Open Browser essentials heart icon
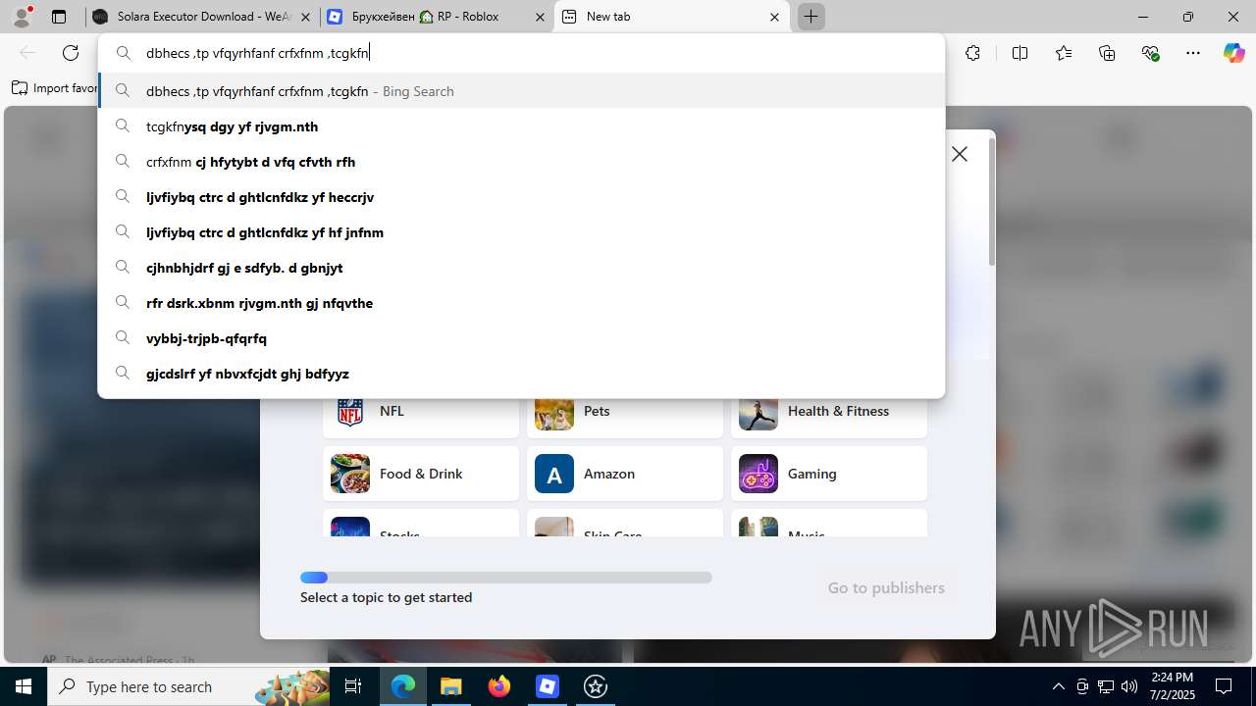This screenshot has height=706, width=1256. (x=1151, y=53)
